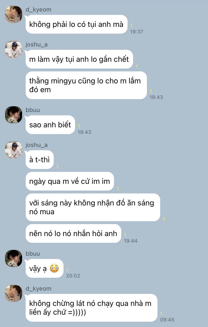The image size is (208, 327).
Task: Tap joshu_a's avatar beside "m làm vậy" message
Action: (14, 49)
